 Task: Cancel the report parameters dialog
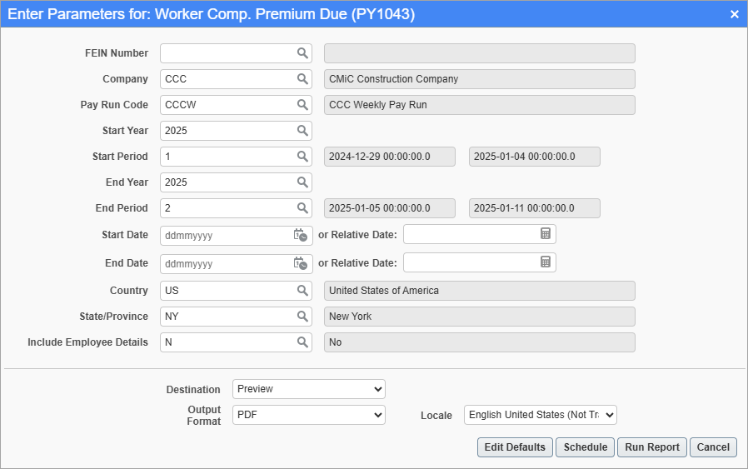(713, 447)
